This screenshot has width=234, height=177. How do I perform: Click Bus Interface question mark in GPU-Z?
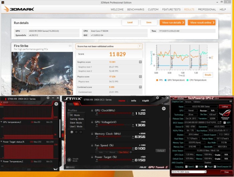[x=231, y=130]
